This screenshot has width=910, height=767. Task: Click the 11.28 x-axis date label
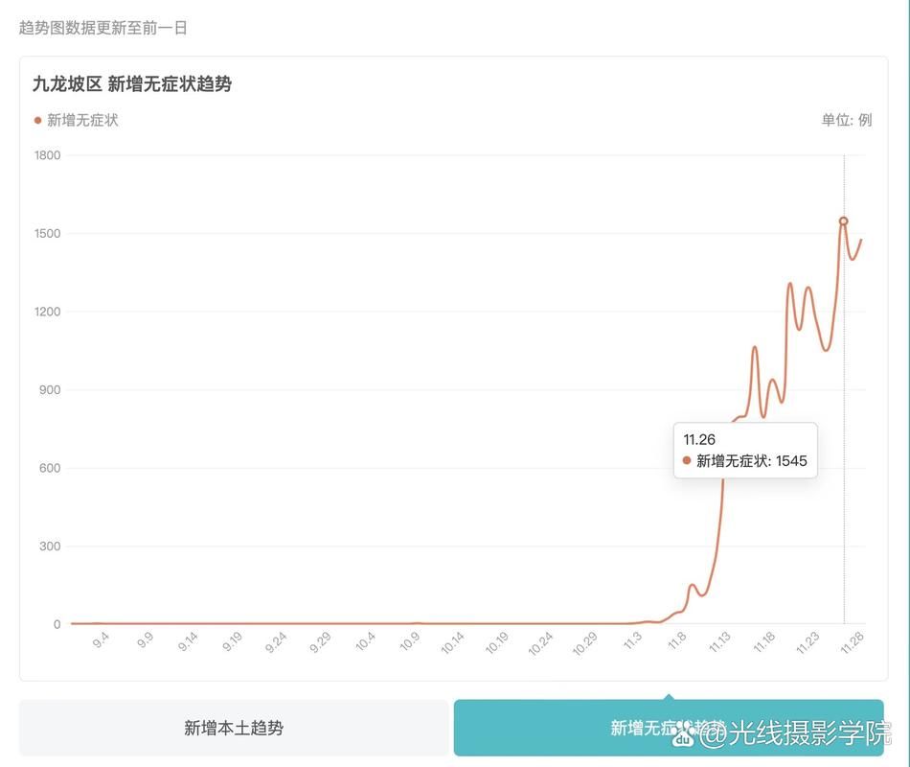852,642
